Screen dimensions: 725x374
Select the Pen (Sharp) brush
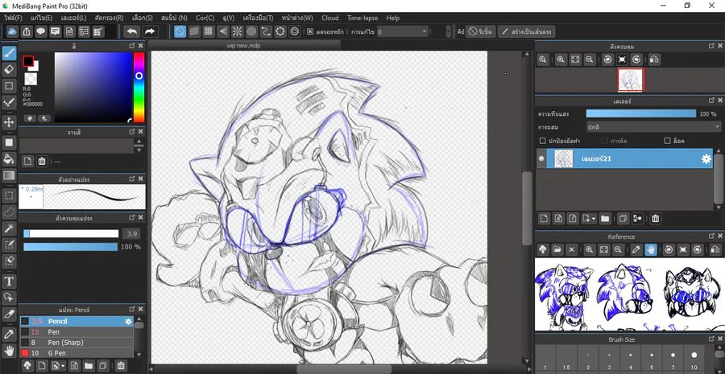coord(77,343)
